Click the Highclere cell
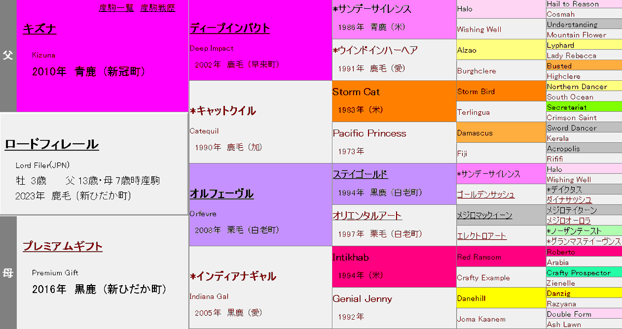Viewport: 622px width, 329px height. (584, 76)
